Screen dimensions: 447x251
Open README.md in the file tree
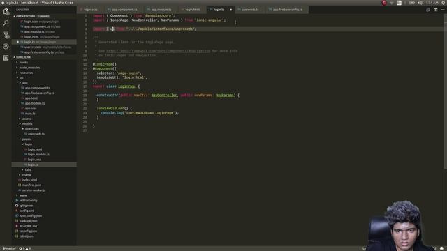click(28, 226)
